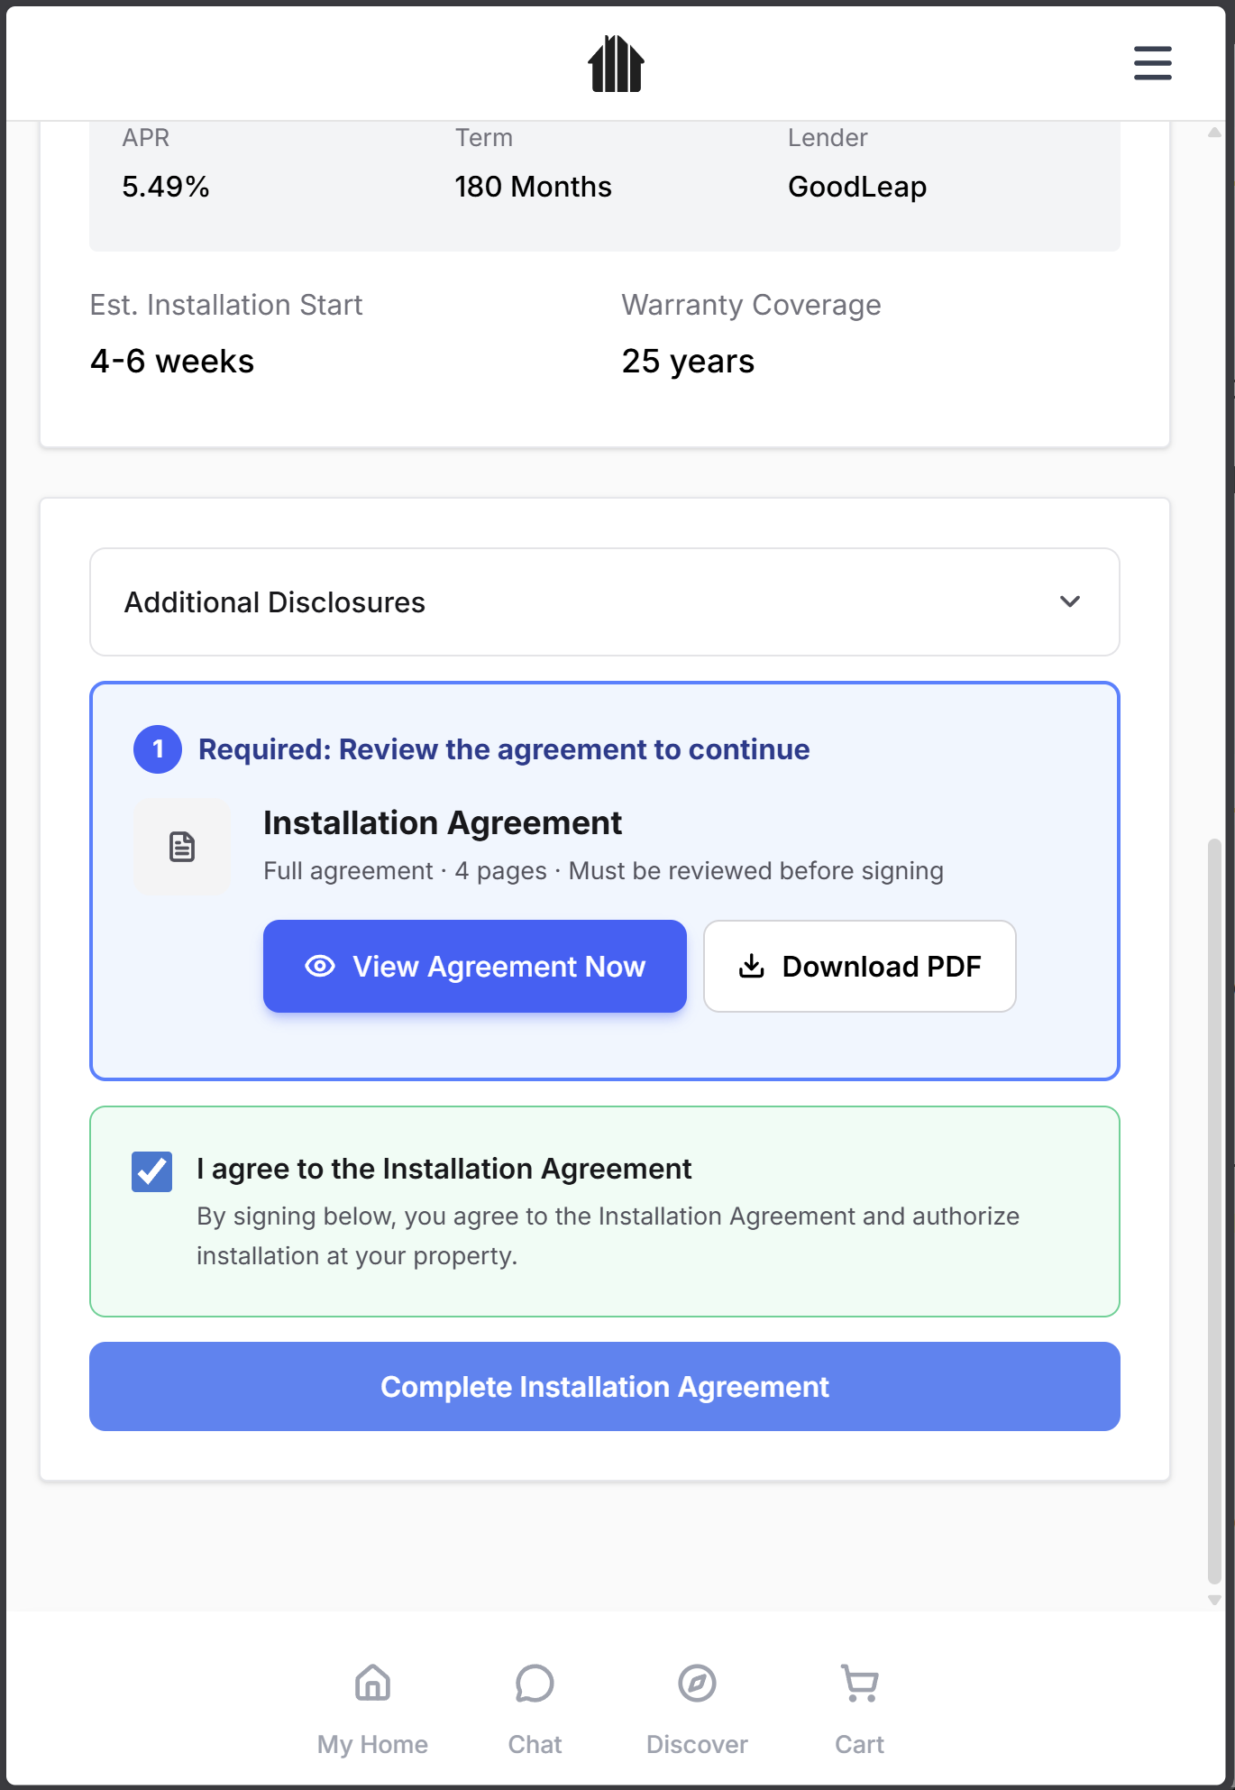The image size is (1235, 1790).
Task: Click the house logo in the header
Action: click(x=616, y=63)
